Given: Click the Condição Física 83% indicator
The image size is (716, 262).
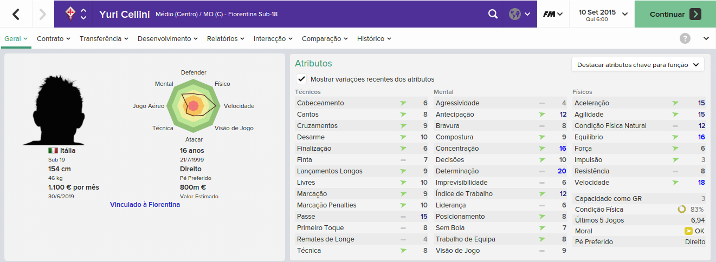Looking at the screenshot, I should 691,209.
